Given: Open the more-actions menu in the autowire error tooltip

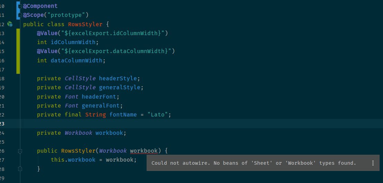Looking at the screenshot, I should (x=373, y=163).
